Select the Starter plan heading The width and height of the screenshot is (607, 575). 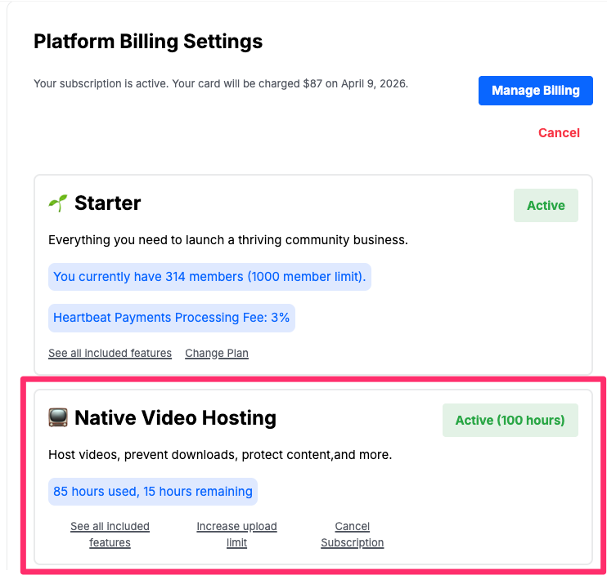click(x=107, y=203)
